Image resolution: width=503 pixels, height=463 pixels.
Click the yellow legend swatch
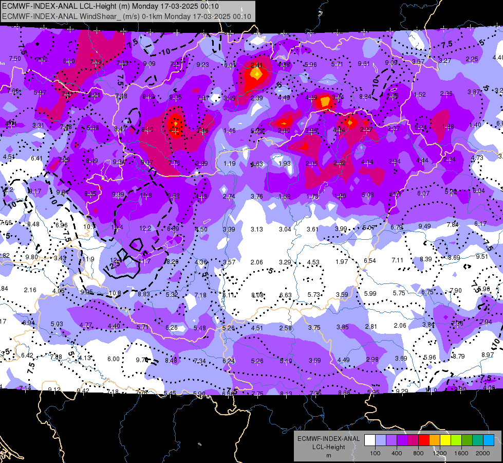pyautogui.click(x=445, y=440)
